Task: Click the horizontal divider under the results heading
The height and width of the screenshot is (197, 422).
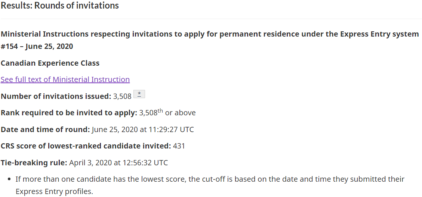Action: (x=211, y=19)
